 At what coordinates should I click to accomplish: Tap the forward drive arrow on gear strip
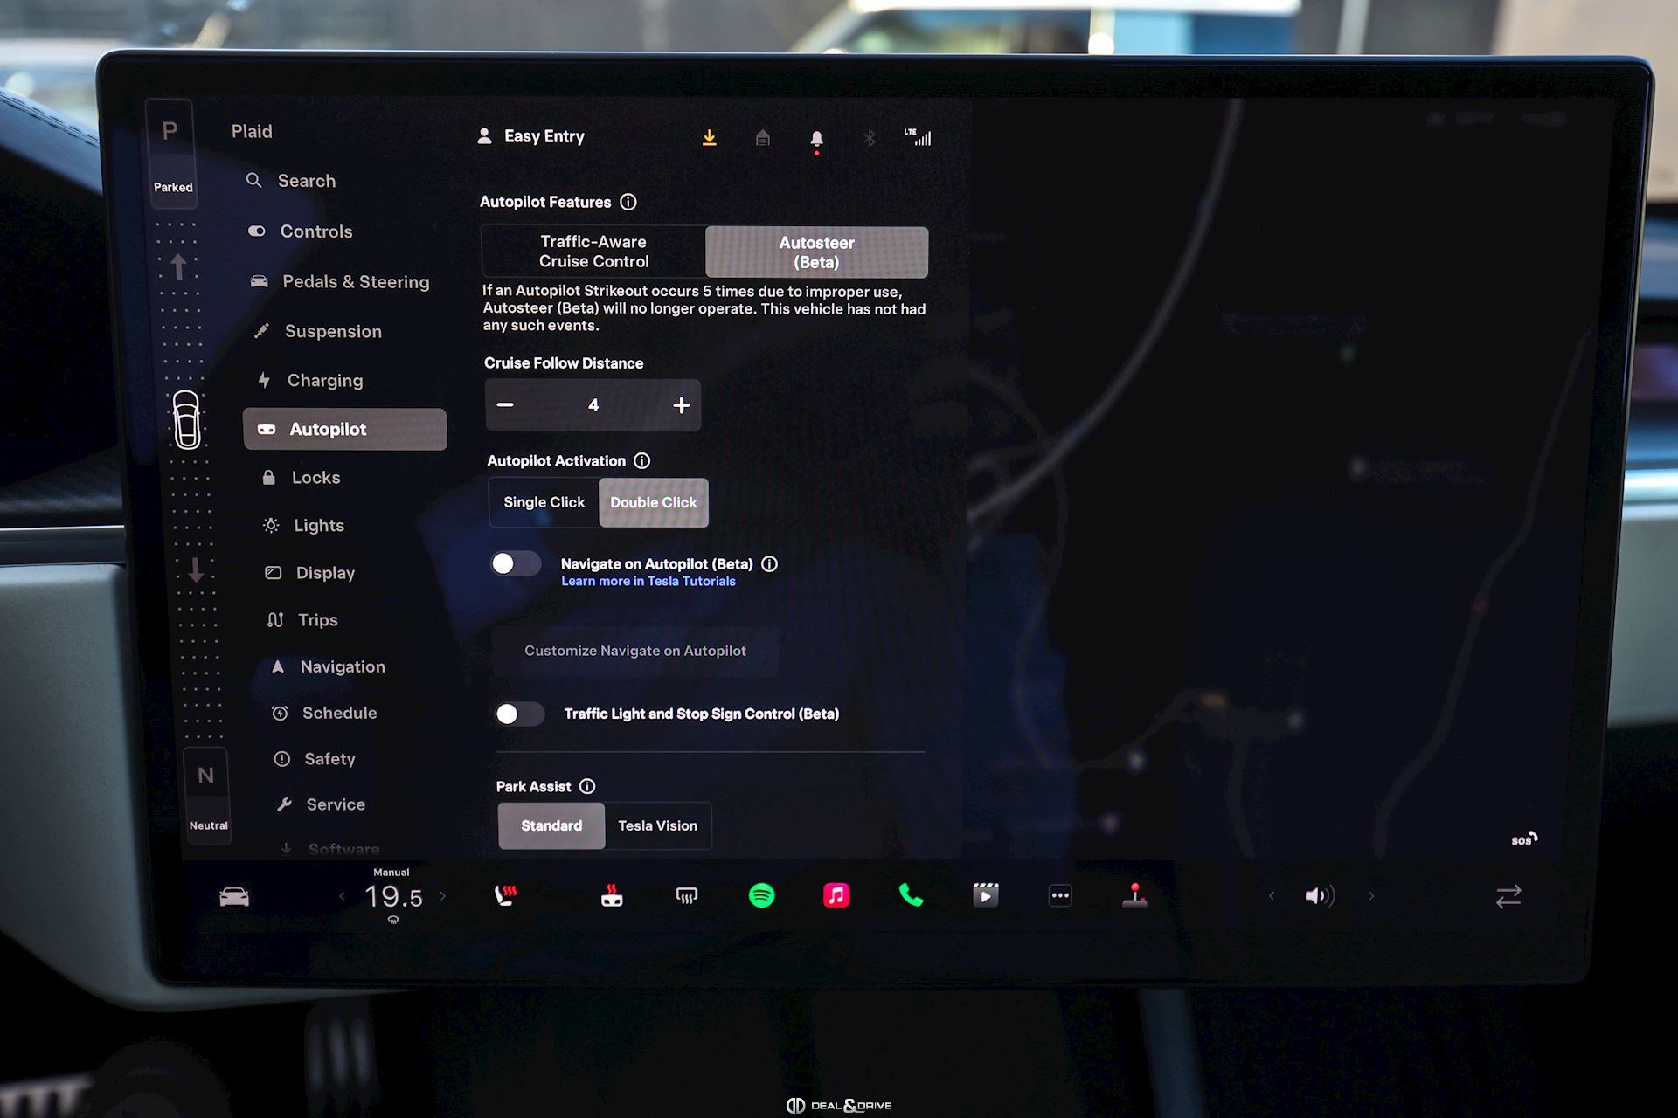click(178, 266)
